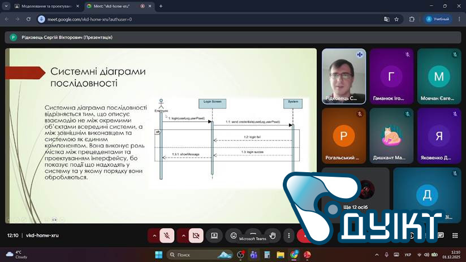This screenshot has width=466, height=262.
Task: Click the translate page icon
Action: (387, 19)
